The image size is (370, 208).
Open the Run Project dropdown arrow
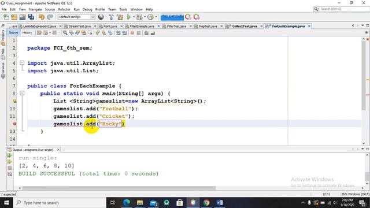[134, 17]
